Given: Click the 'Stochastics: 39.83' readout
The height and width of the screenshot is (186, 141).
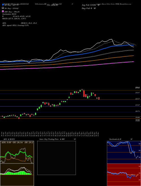Looking at the screenshot, I should click(9, 14).
